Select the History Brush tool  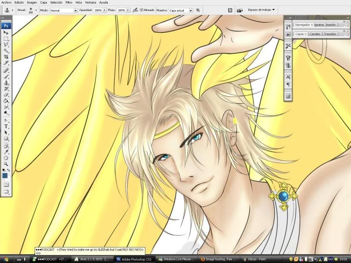coord(6,89)
